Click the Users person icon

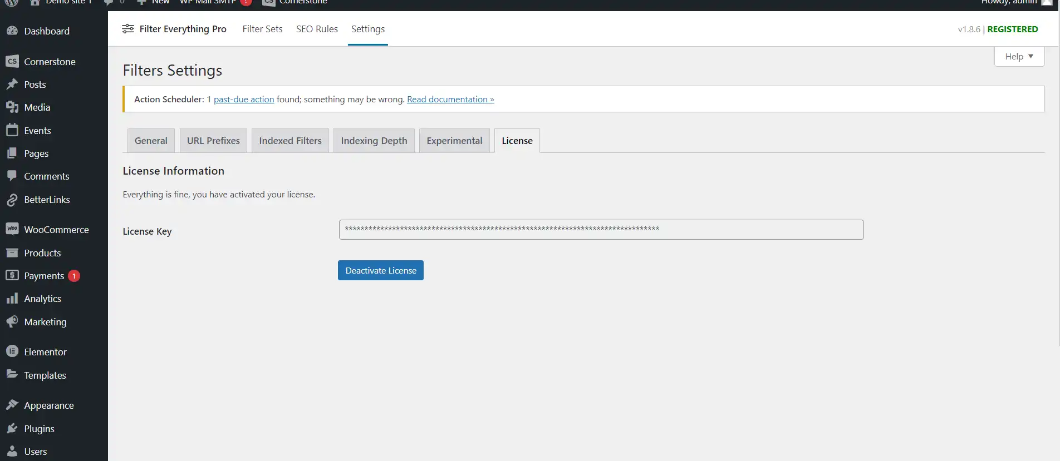click(x=12, y=451)
